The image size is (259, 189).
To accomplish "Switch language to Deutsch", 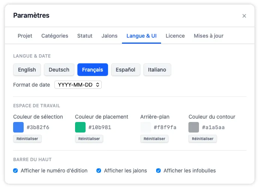I will click(59, 70).
